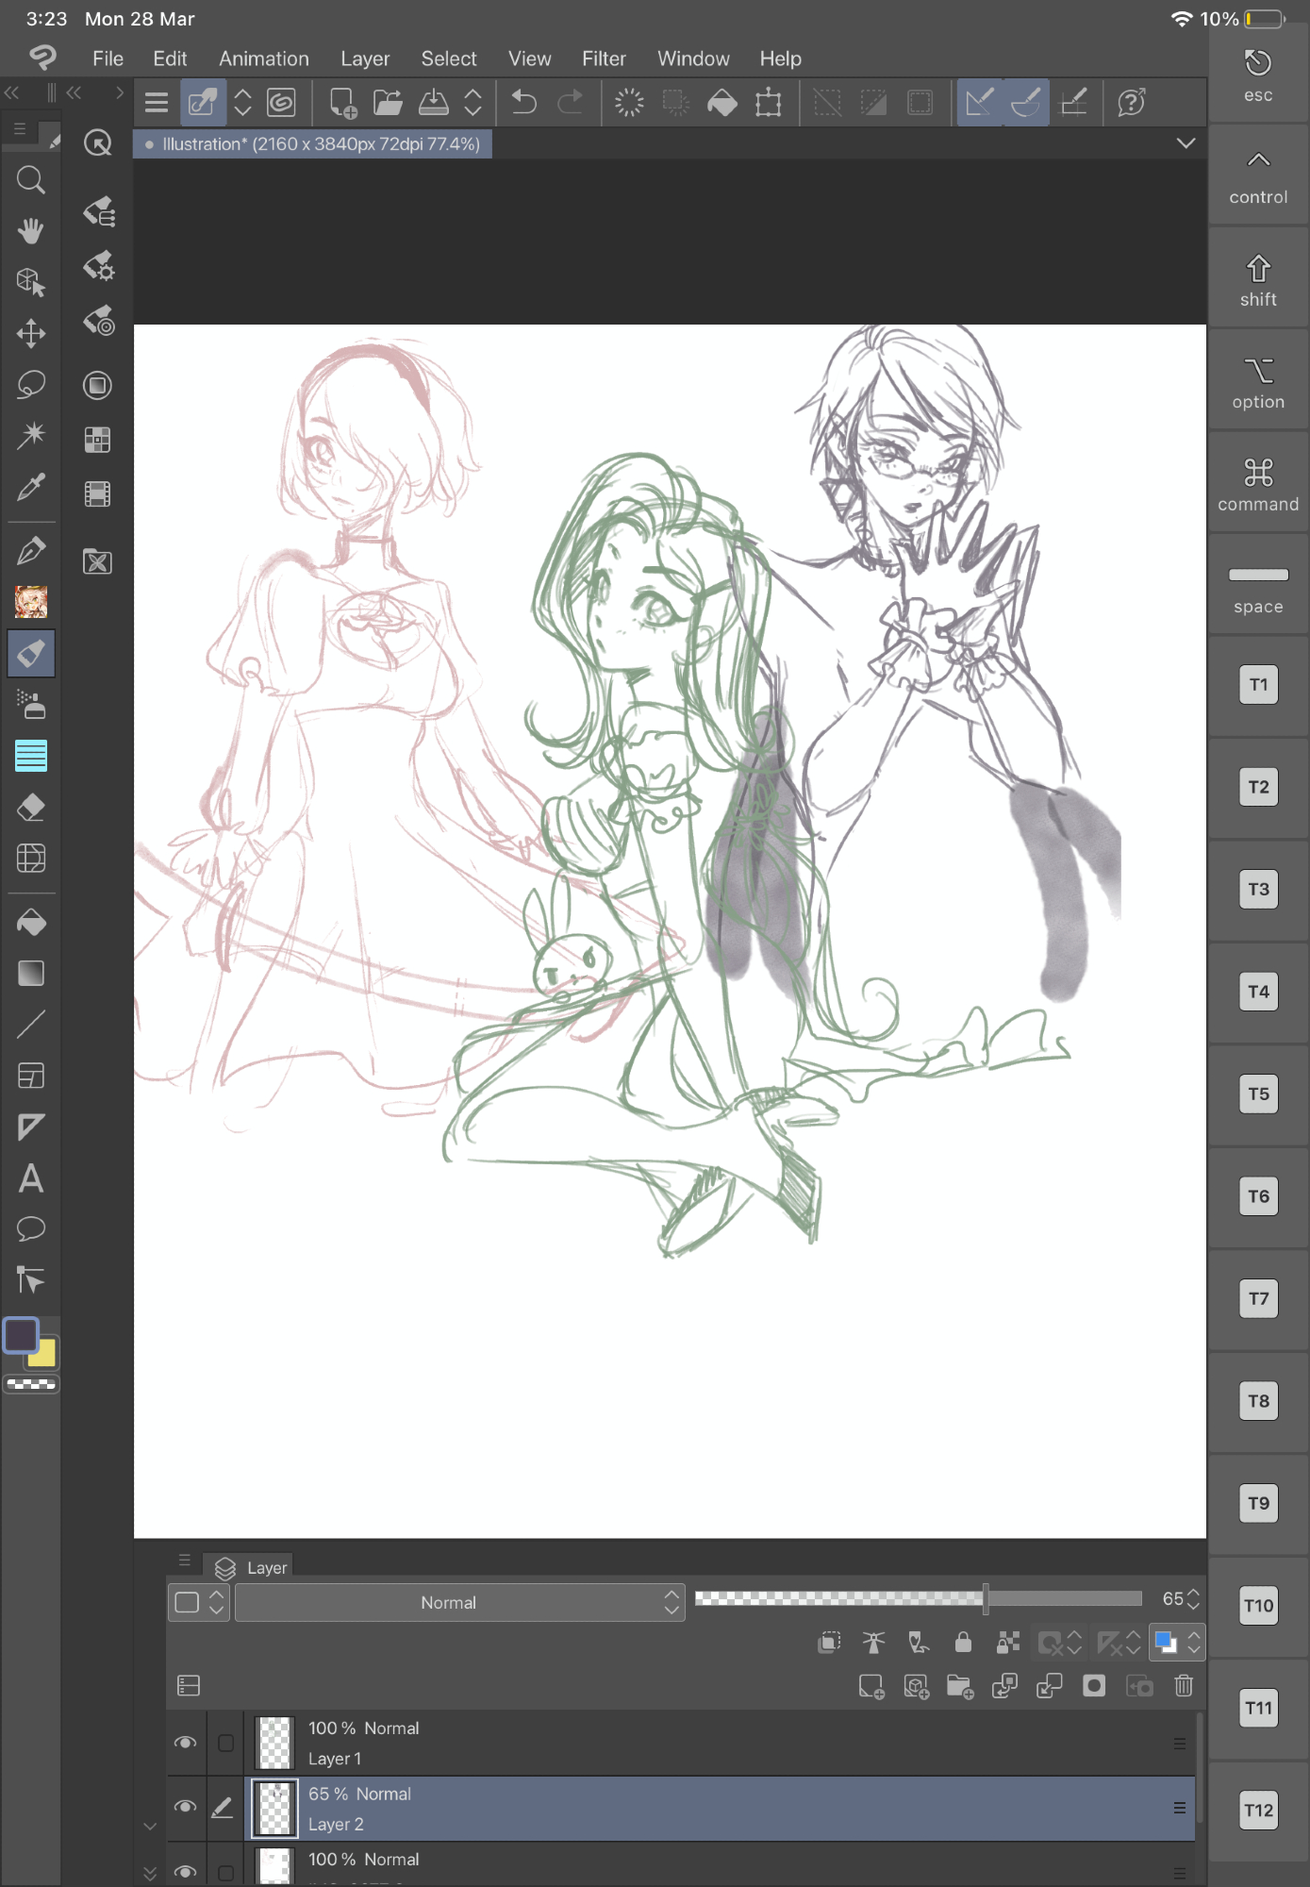Click the Undo arrow in toolbar

click(x=523, y=102)
